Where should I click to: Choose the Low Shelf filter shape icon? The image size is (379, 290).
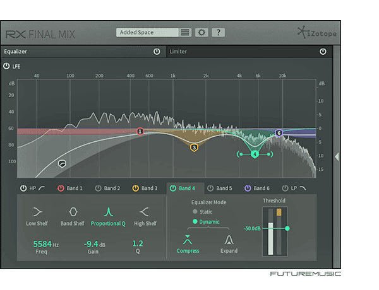(37, 212)
